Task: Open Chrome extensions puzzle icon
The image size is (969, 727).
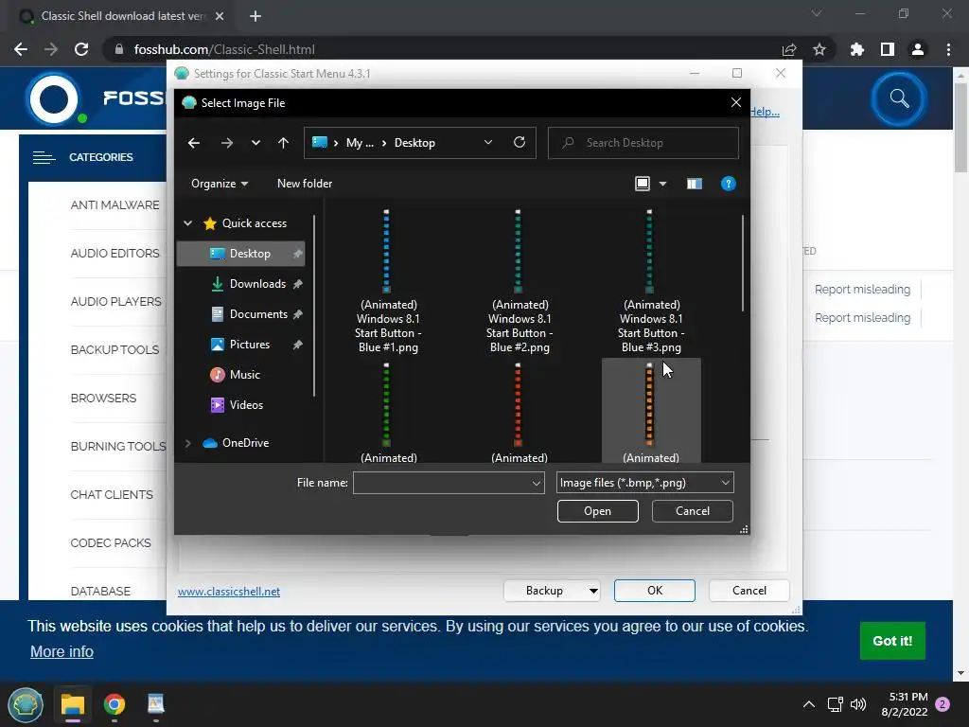Action: (x=857, y=49)
